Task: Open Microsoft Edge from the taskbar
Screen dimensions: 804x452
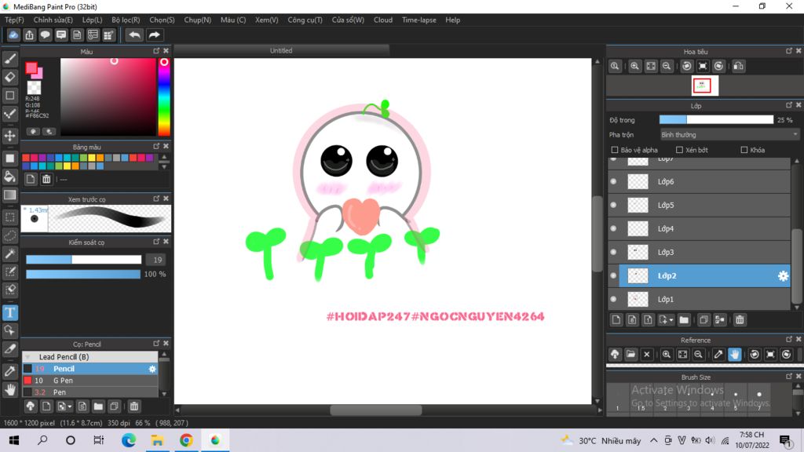Action: [128, 440]
